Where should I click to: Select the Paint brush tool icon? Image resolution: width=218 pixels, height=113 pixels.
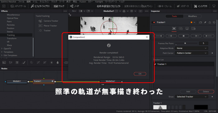pyautogui.click(x=24, y=63)
